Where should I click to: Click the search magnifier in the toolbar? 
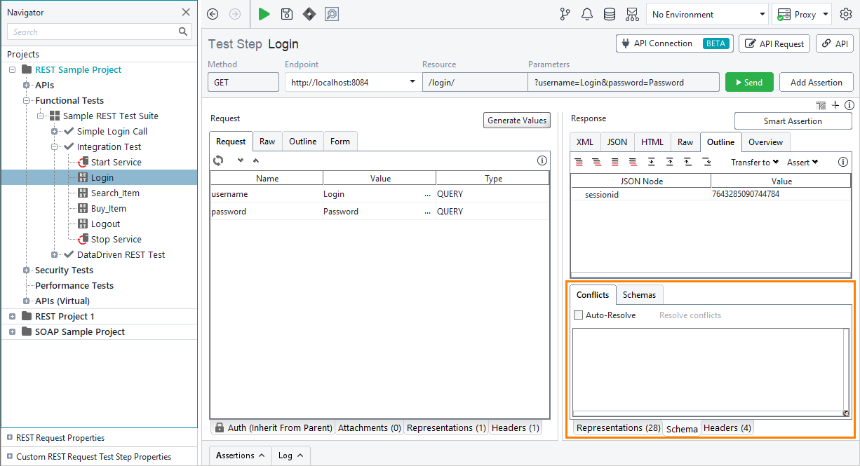click(332, 14)
